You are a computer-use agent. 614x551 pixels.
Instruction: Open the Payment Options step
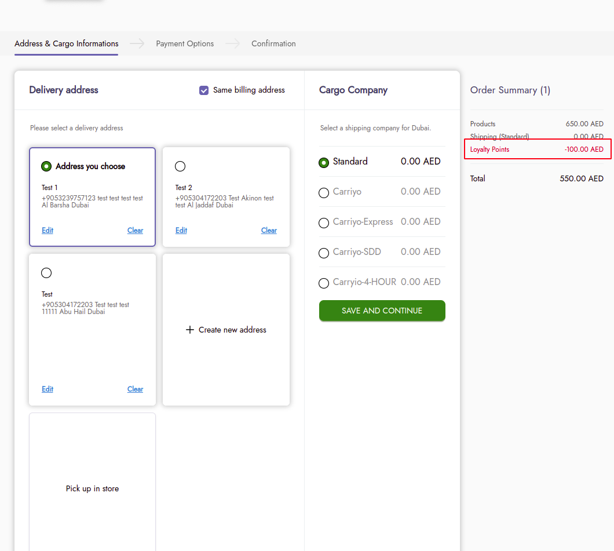[185, 44]
